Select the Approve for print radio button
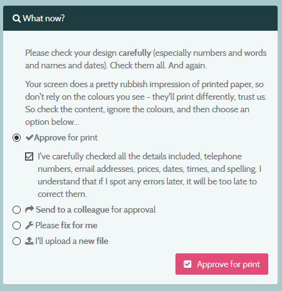The height and width of the screenshot is (291, 282). [16, 137]
